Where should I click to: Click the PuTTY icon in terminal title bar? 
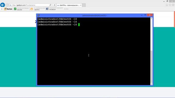coord(39,16)
